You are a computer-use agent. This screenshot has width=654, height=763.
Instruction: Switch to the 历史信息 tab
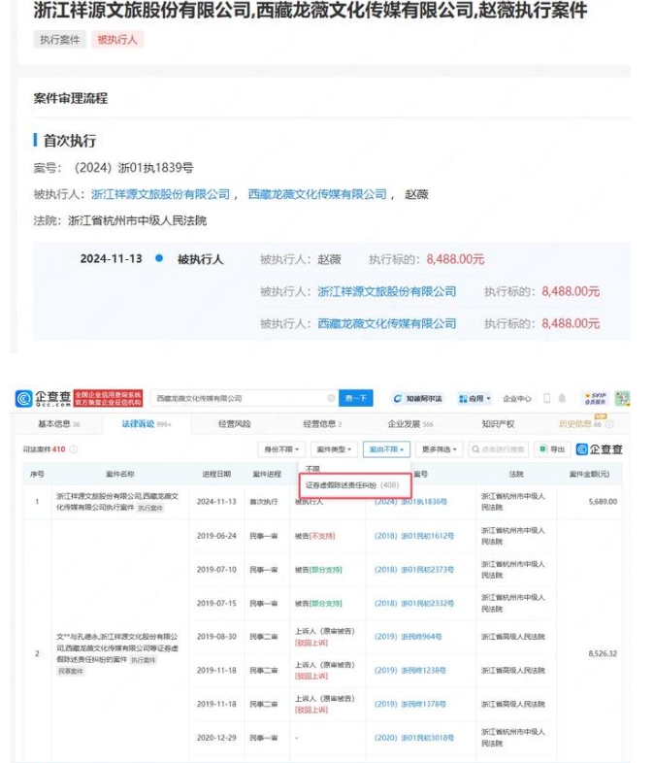pyautogui.click(x=580, y=424)
